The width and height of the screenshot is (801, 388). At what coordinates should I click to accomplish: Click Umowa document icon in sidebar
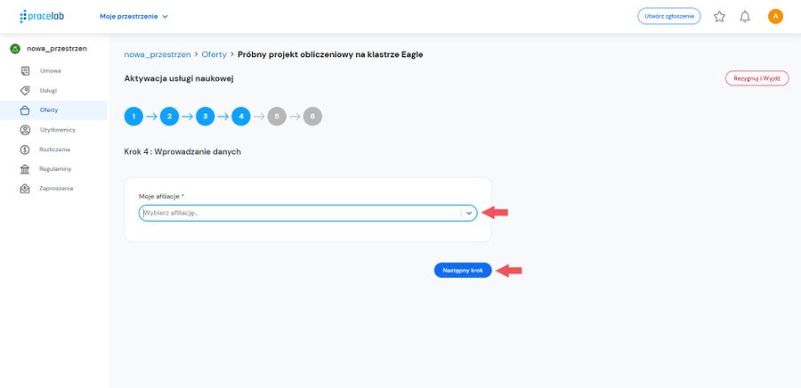25,71
